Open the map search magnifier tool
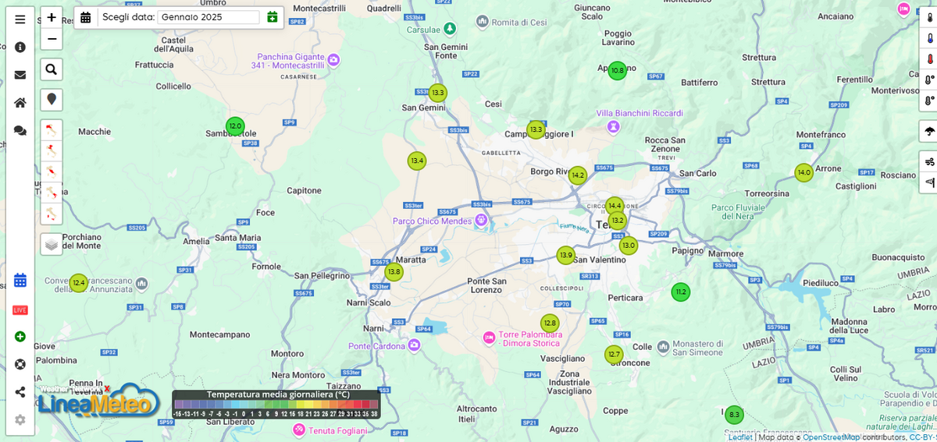The image size is (937, 442). (x=52, y=69)
